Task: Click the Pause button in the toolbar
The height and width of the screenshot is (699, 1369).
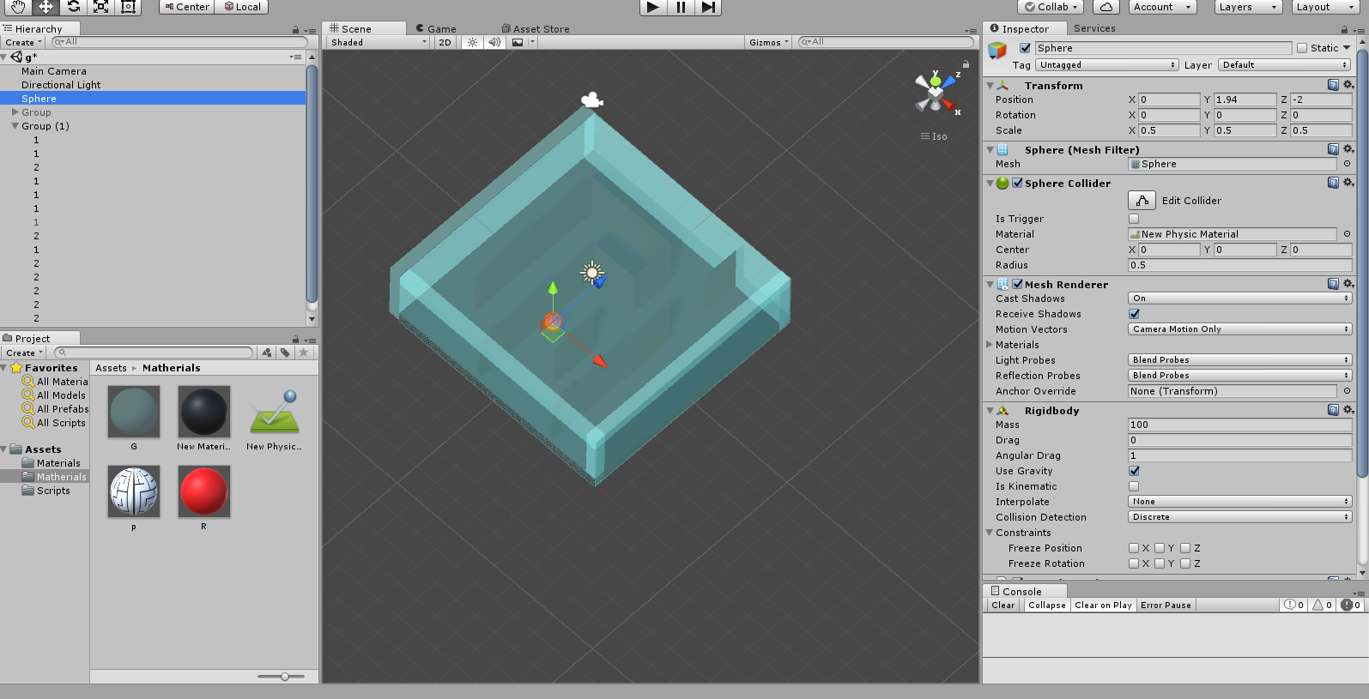Action: click(x=681, y=7)
